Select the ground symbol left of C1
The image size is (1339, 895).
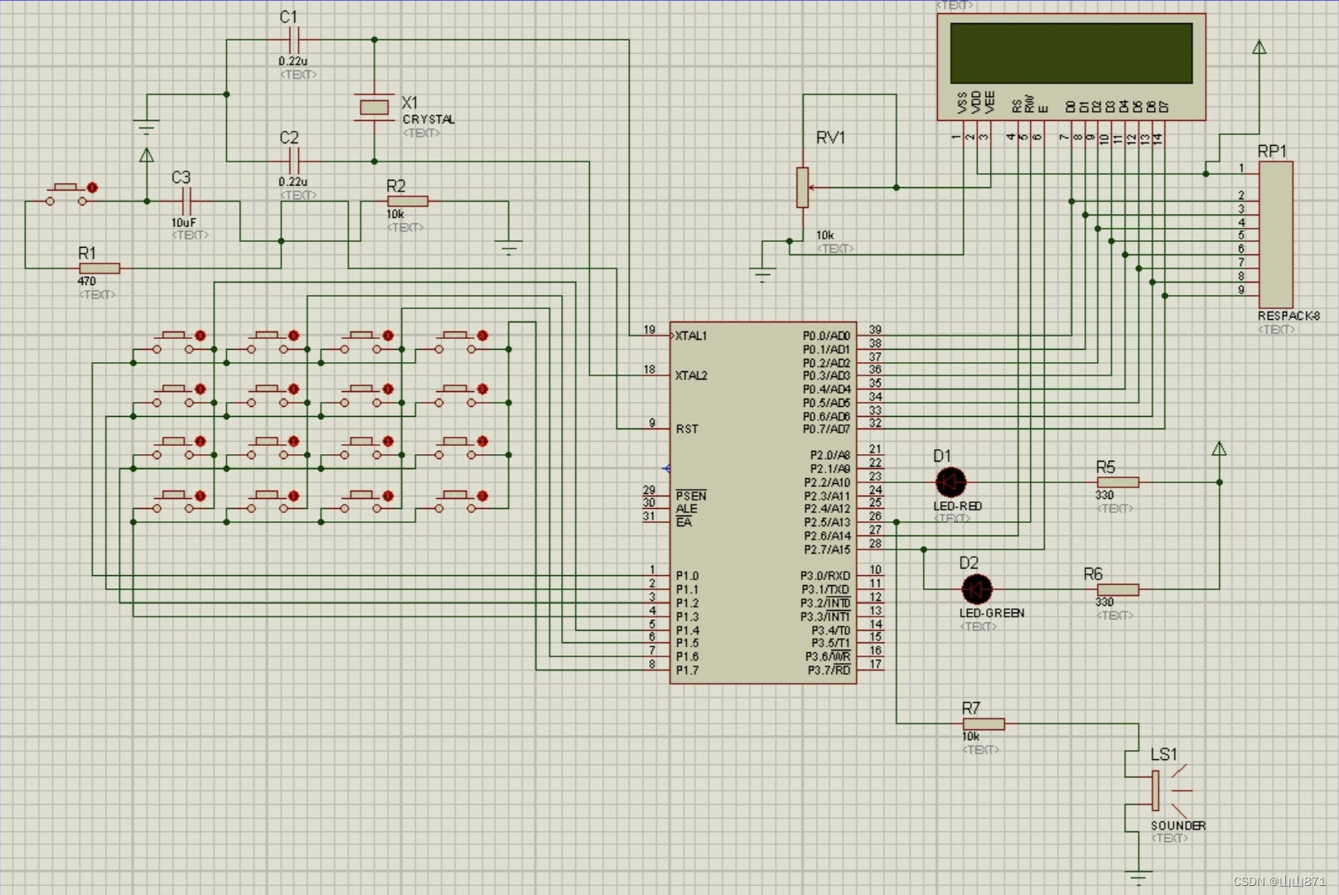(147, 128)
